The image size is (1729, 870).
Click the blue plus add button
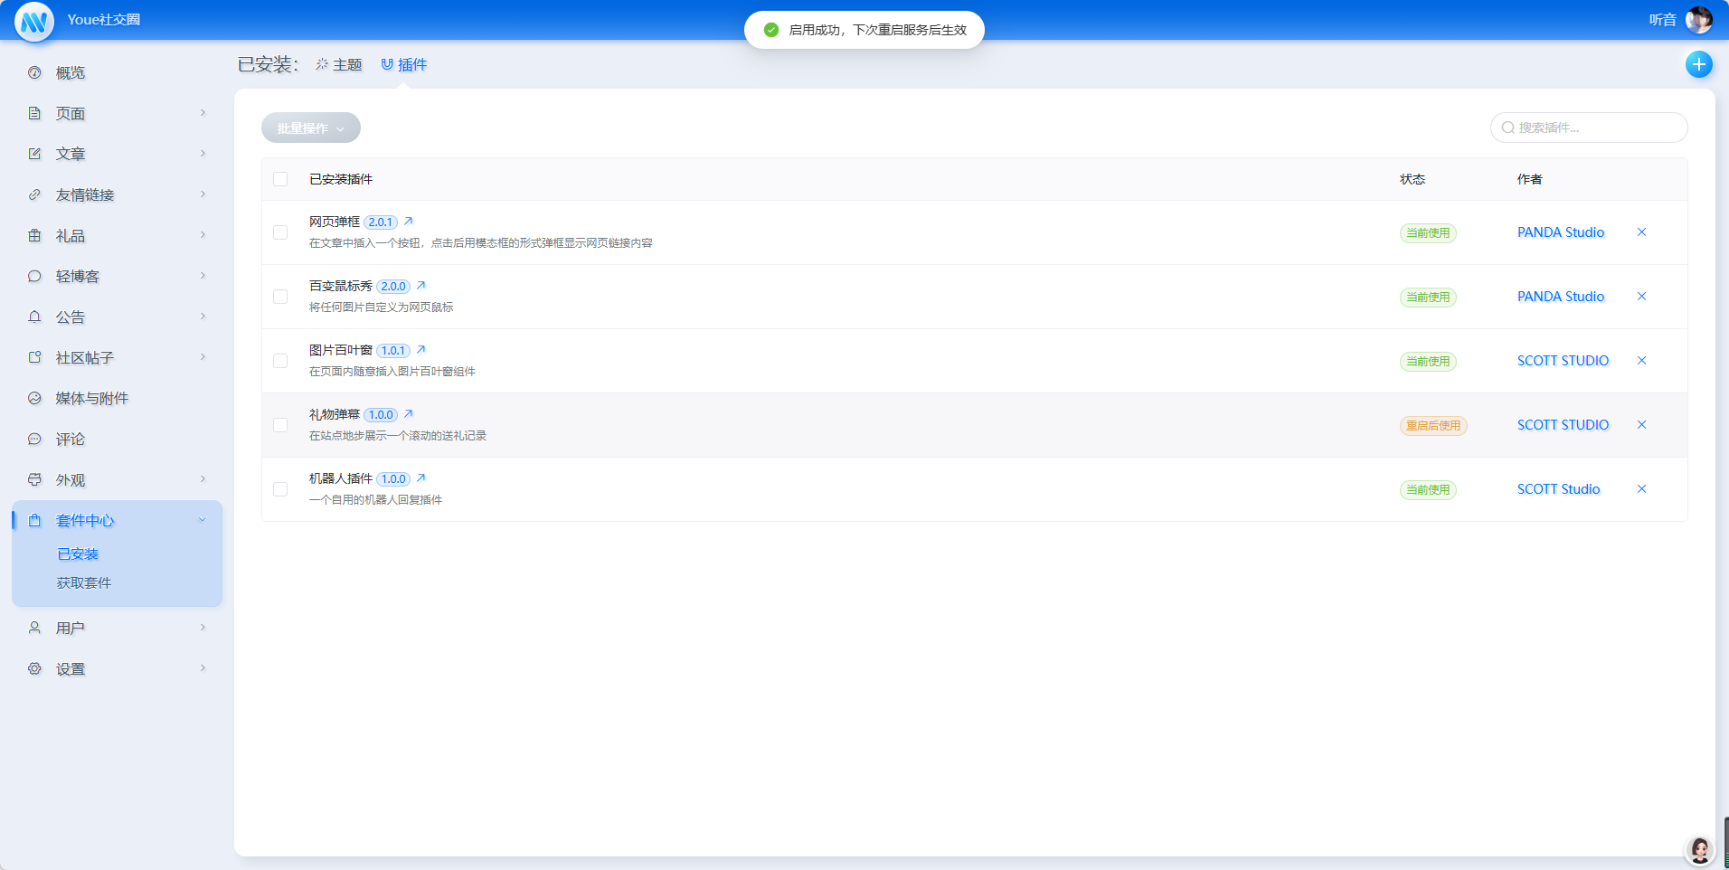[x=1698, y=64]
